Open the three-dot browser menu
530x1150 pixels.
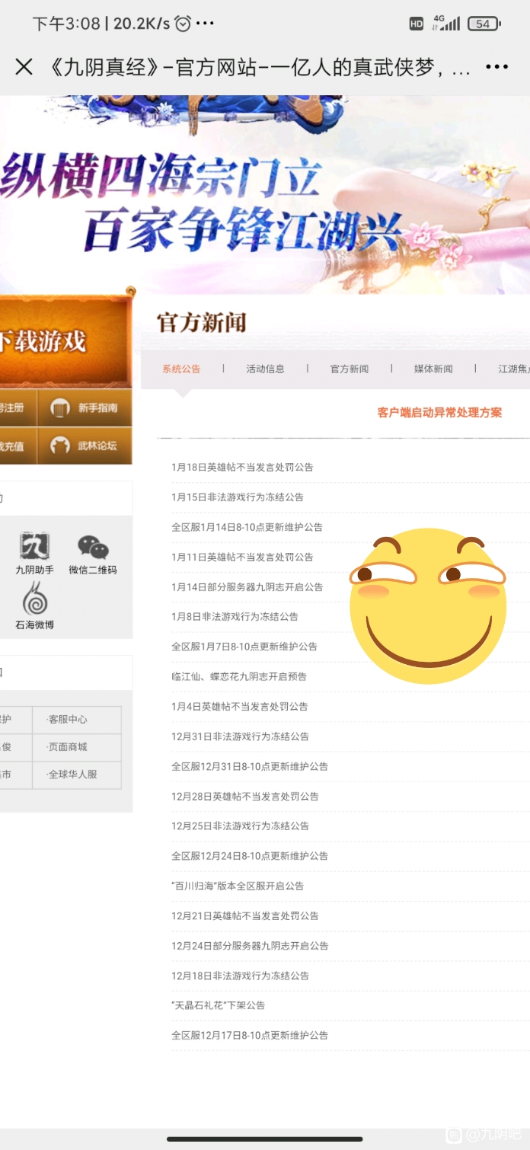pos(496,67)
